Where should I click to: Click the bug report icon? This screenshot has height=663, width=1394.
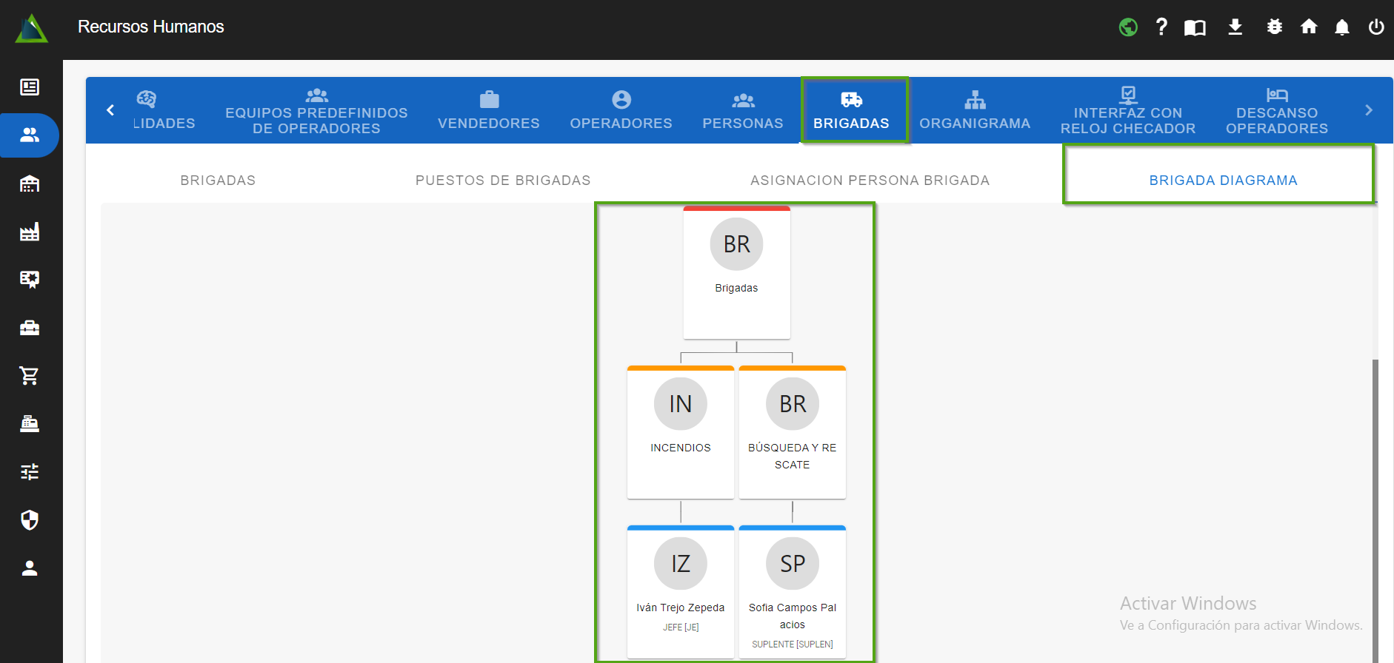[x=1274, y=27]
